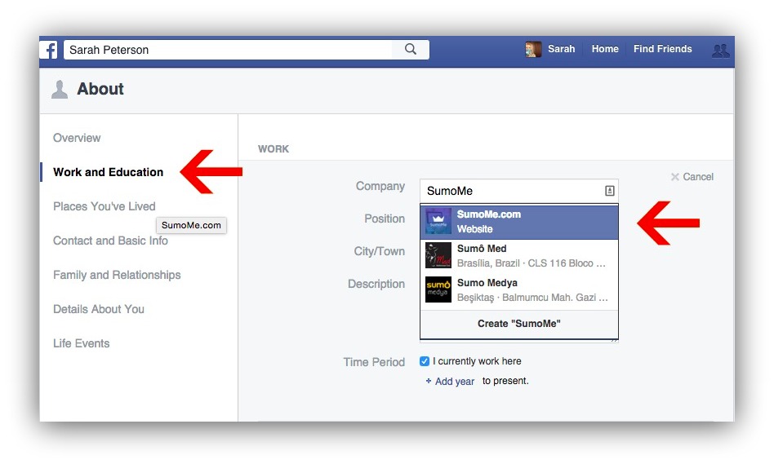774x464 pixels.
Task: Click the City/Town field label
Action: [x=379, y=251]
